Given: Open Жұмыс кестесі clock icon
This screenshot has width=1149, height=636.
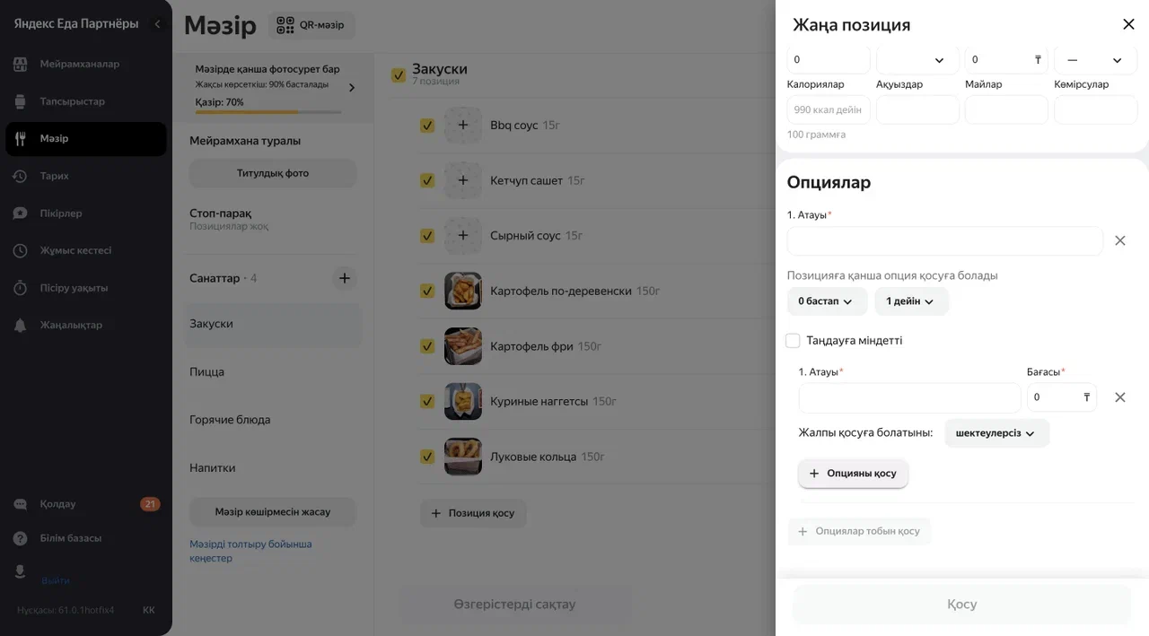Looking at the screenshot, I should point(20,251).
